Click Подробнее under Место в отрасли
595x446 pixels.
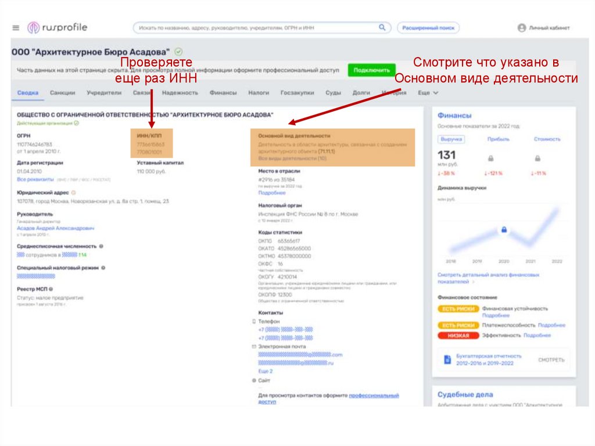point(272,192)
